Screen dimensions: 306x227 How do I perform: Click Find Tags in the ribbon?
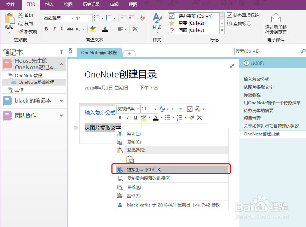tap(238, 23)
